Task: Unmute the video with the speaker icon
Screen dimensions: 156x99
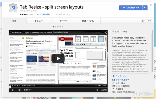Action: coord(20,90)
